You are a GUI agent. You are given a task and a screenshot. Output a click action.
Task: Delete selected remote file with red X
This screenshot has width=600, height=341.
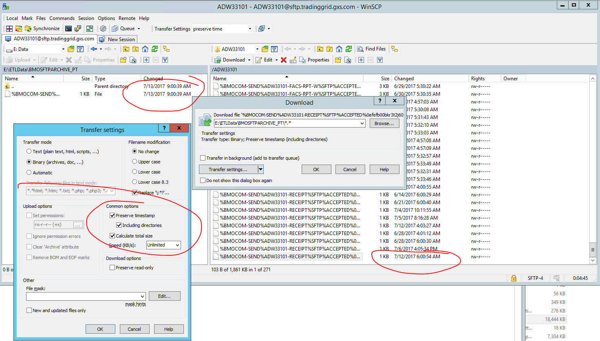(284, 60)
